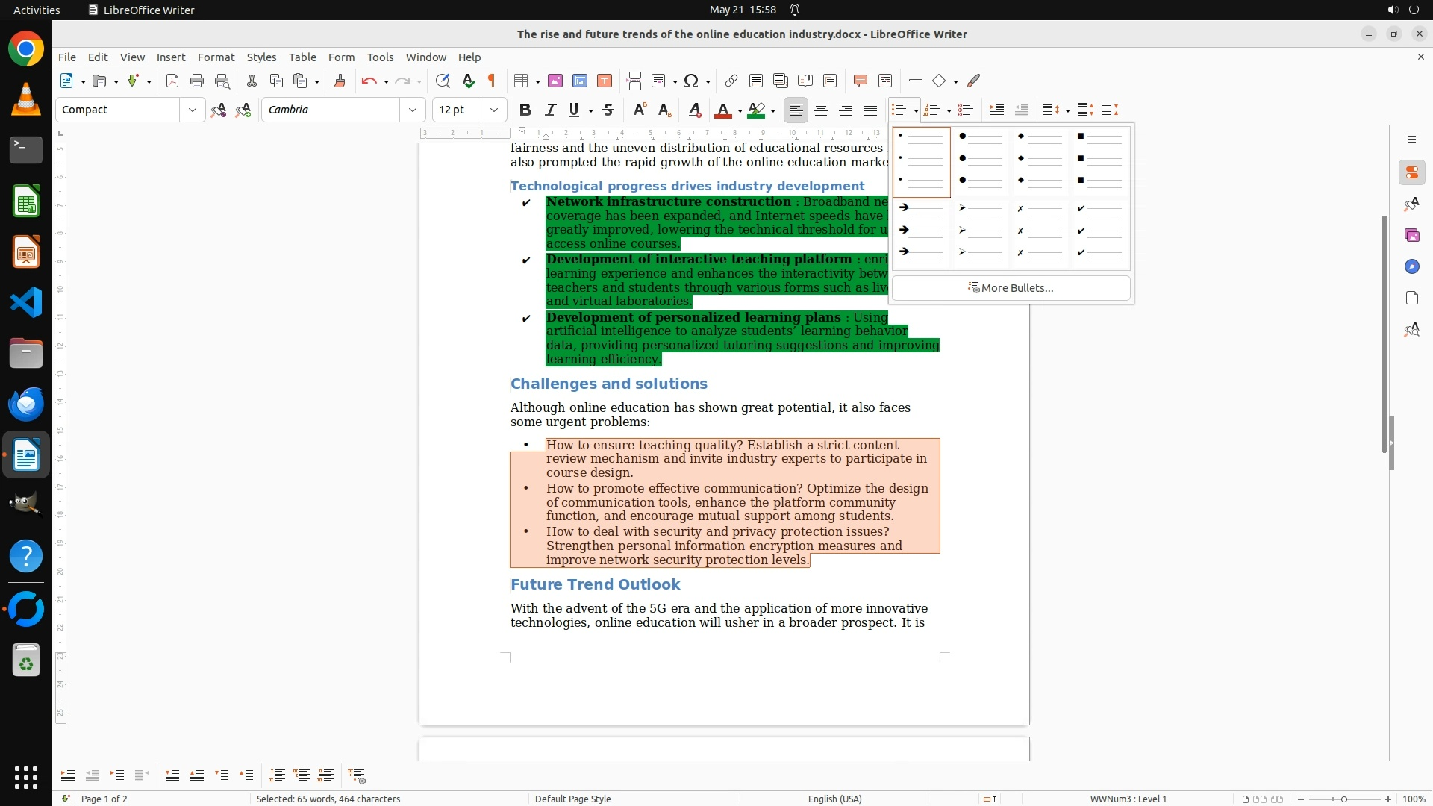Click the More Bullets button

pyautogui.click(x=1011, y=288)
